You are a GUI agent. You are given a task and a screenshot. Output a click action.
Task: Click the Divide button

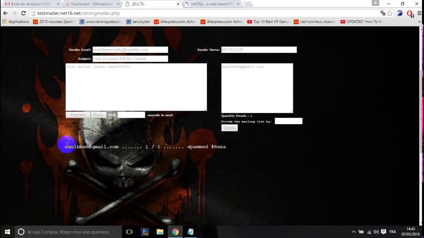pos(229,128)
